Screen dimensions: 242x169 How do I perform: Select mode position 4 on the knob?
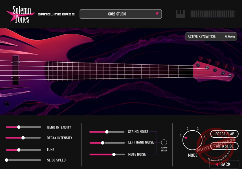coord(204,136)
